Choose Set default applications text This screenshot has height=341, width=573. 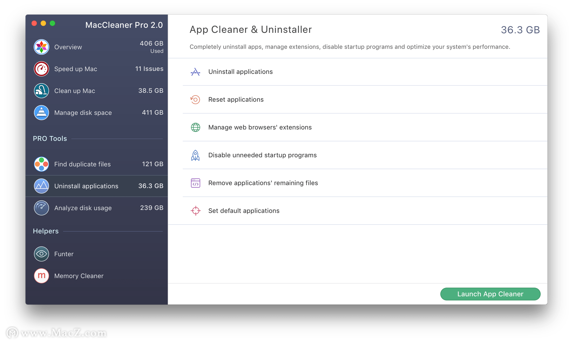244,211
